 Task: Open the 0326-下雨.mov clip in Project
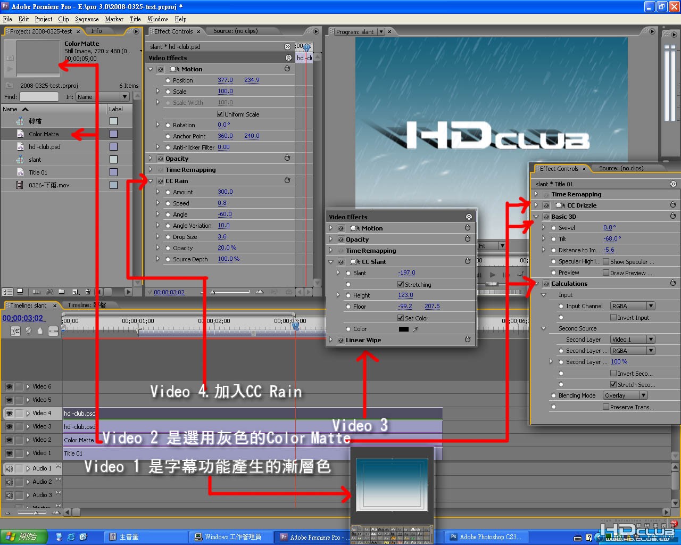49,185
